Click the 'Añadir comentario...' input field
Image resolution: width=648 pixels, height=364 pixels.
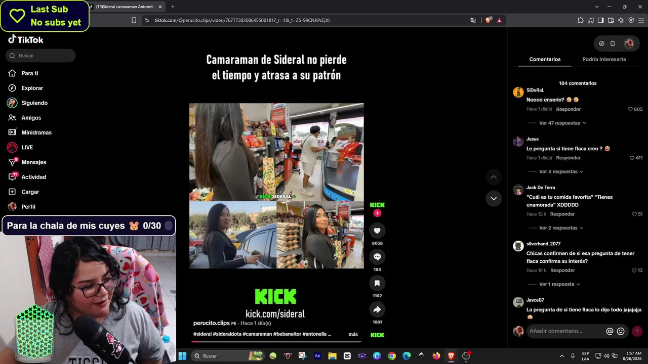coord(564,331)
